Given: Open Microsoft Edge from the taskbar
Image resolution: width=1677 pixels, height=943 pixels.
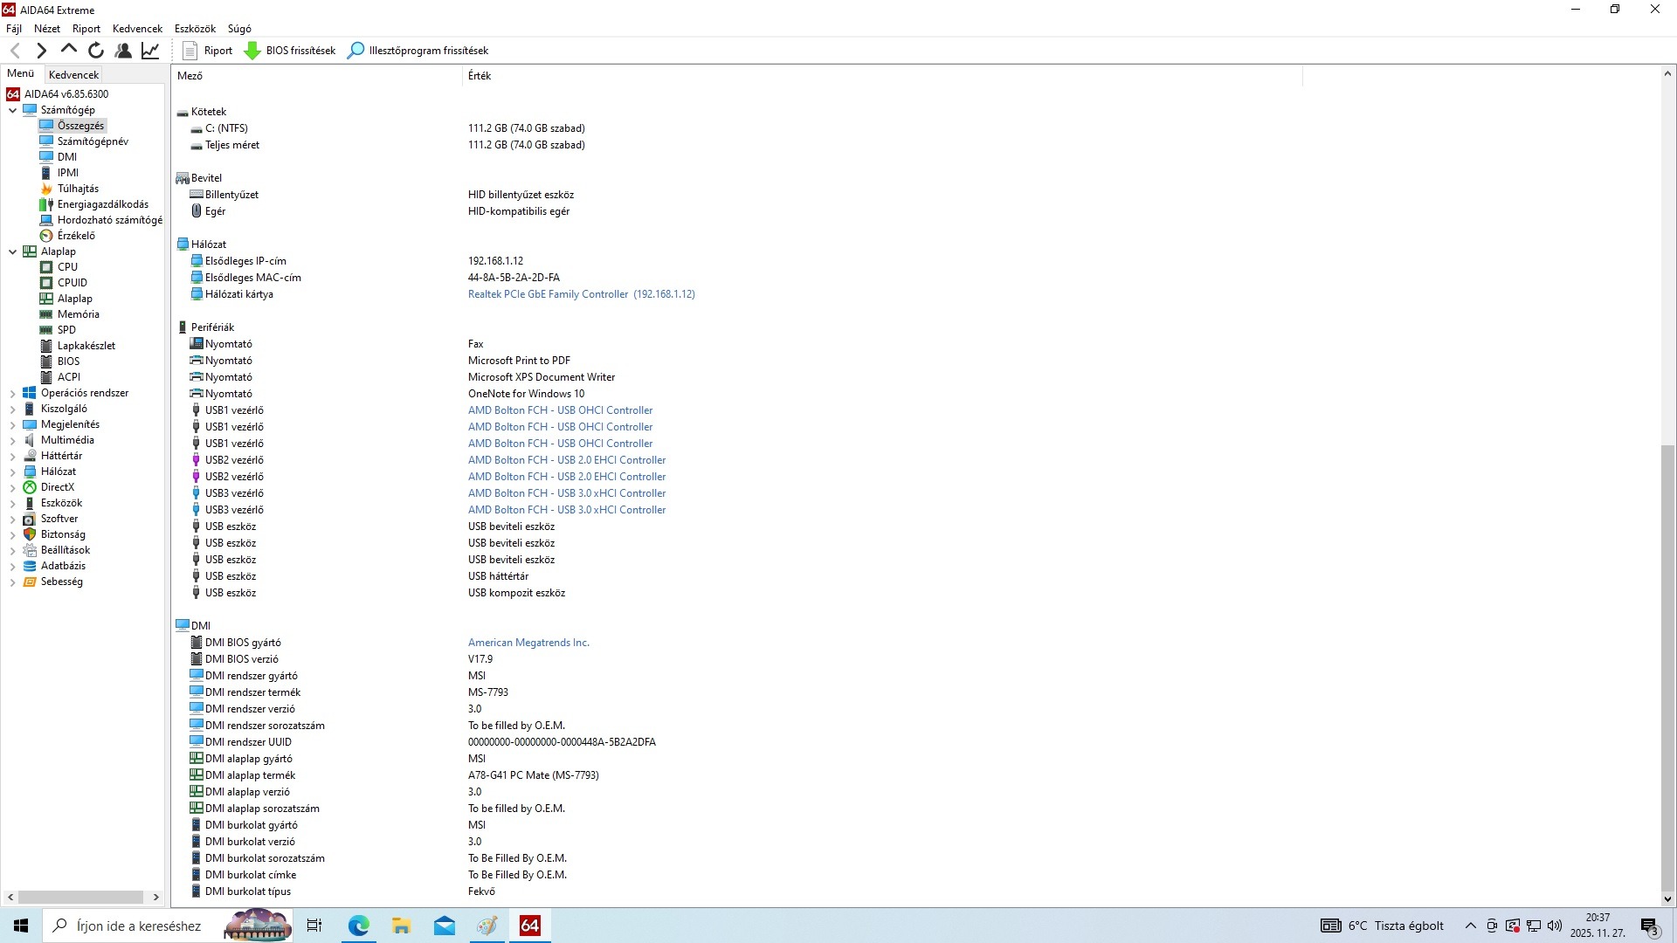Looking at the screenshot, I should 358,926.
